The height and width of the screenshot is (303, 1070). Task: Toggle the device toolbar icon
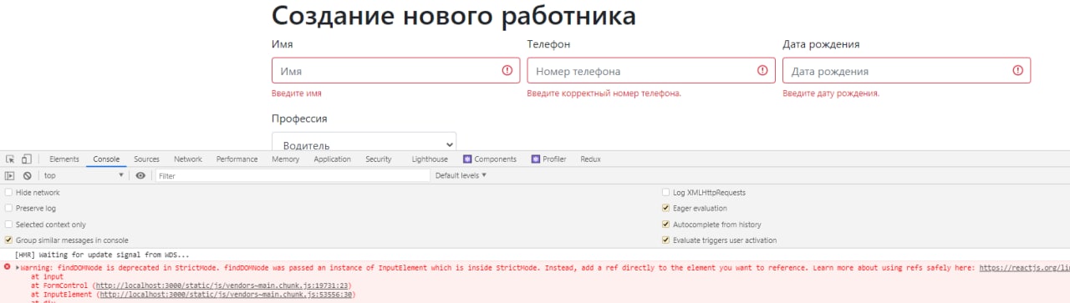click(x=27, y=159)
